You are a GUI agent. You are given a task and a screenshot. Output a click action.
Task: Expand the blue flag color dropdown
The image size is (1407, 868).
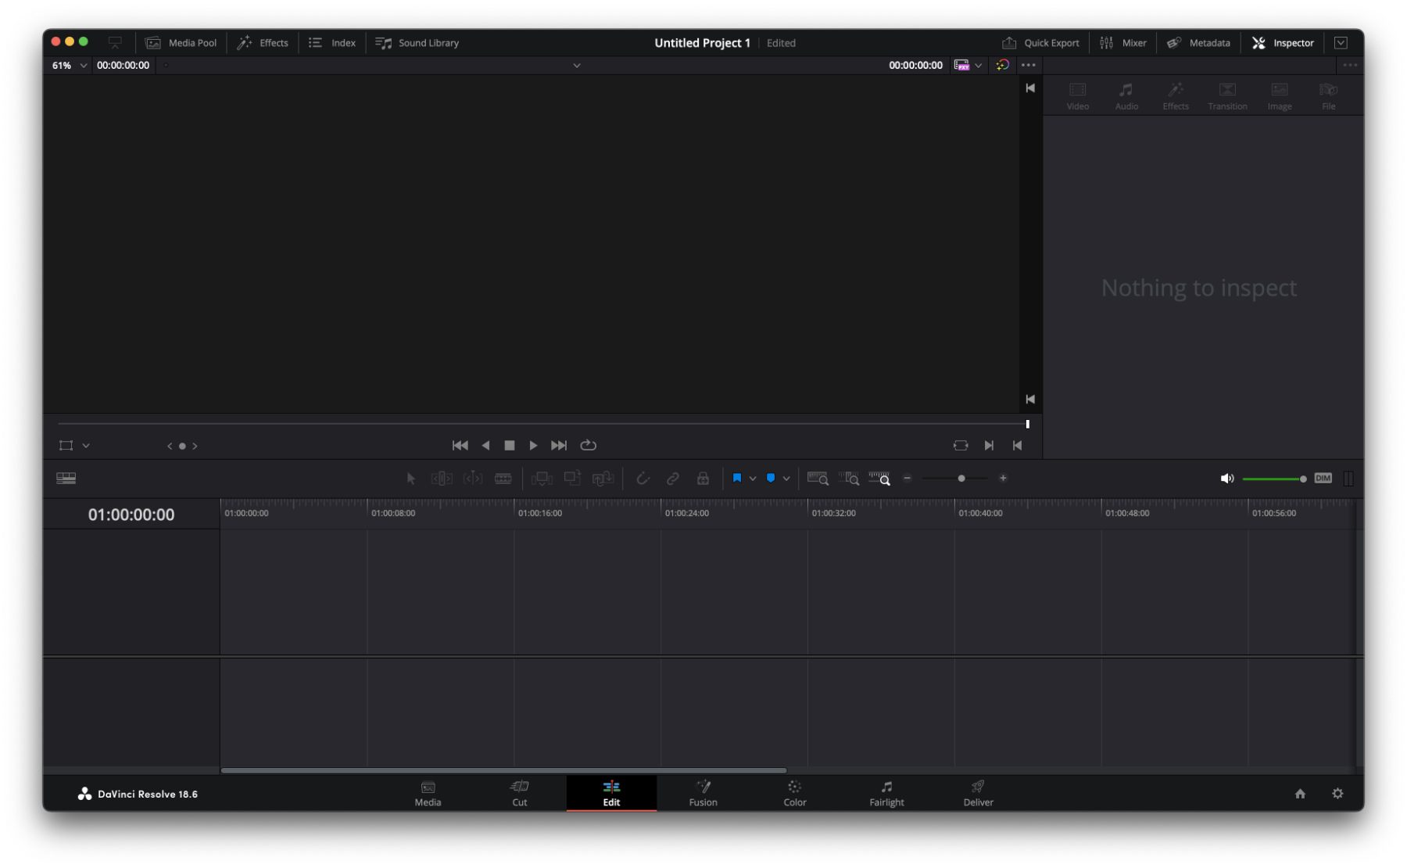pos(753,479)
